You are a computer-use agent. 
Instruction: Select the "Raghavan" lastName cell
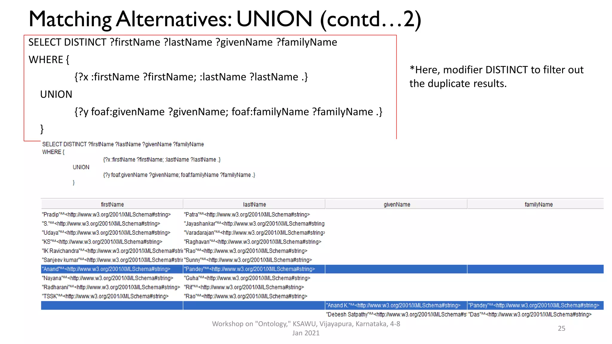point(254,242)
